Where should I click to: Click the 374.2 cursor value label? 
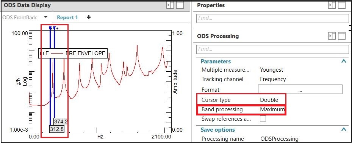pos(61,121)
